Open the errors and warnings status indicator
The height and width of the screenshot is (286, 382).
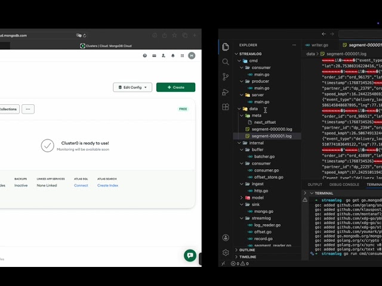(240, 263)
